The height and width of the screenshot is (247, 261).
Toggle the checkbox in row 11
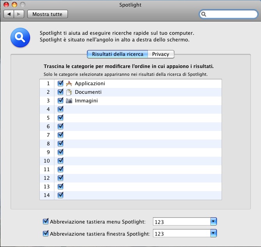tap(60, 169)
